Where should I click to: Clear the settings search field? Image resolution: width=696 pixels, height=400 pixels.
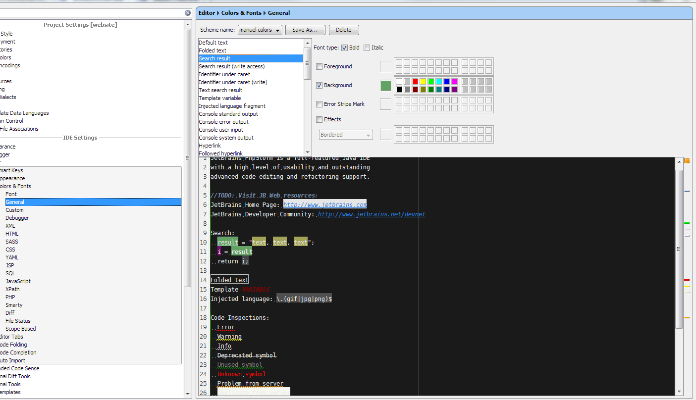188,13
